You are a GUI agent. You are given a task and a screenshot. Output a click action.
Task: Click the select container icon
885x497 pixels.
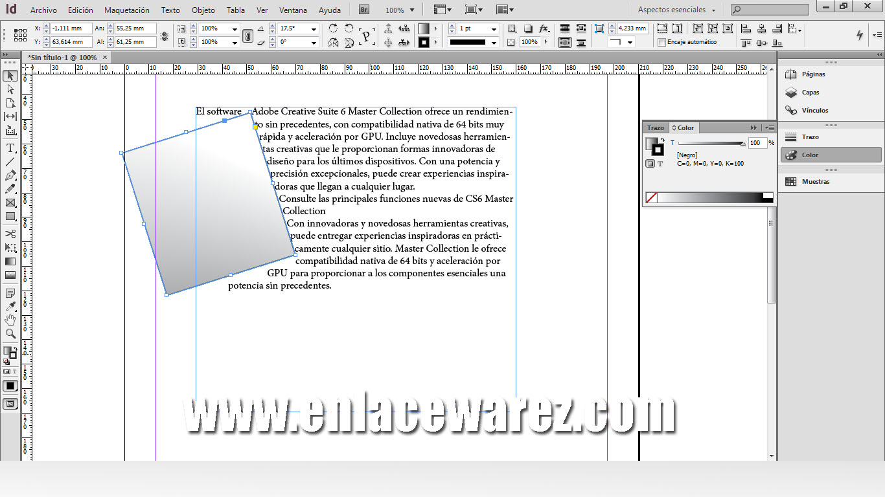tap(389, 28)
